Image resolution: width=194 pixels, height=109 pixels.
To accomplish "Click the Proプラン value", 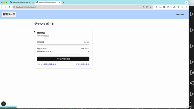I will [x=85, y=49].
